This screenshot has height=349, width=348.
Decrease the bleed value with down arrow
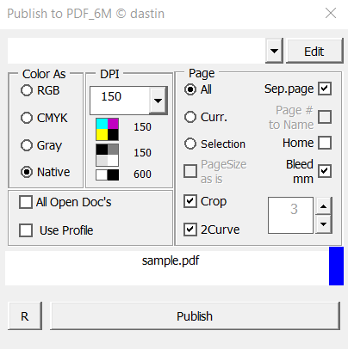click(x=324, y=224)
